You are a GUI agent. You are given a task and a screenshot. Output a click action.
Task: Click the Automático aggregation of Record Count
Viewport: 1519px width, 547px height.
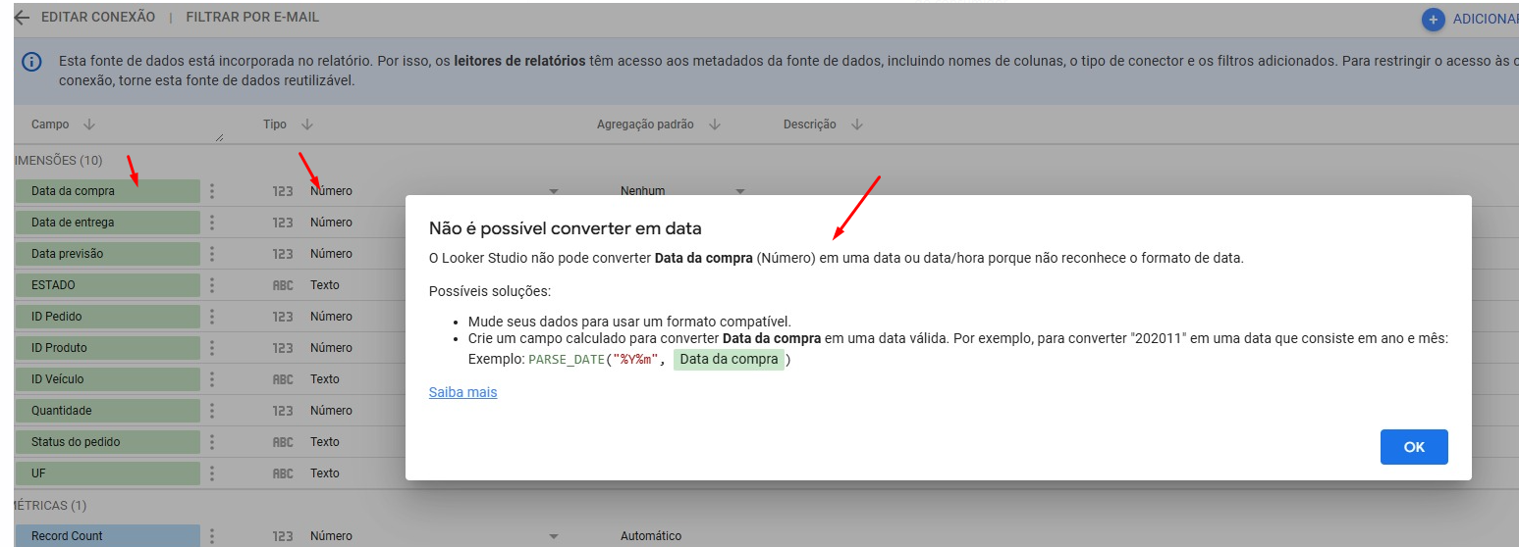tap(651, 536)
